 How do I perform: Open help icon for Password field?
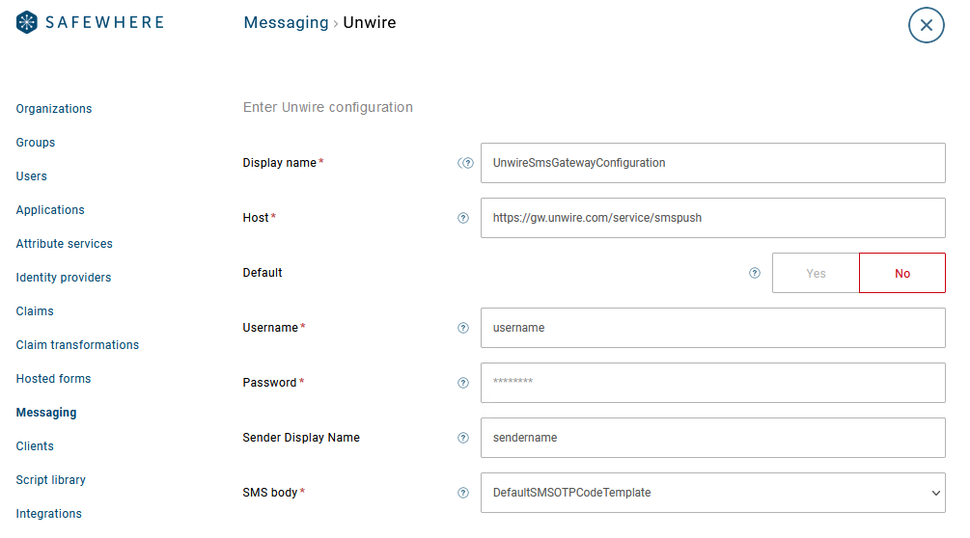pyautogui.click(x=463, y=383)
